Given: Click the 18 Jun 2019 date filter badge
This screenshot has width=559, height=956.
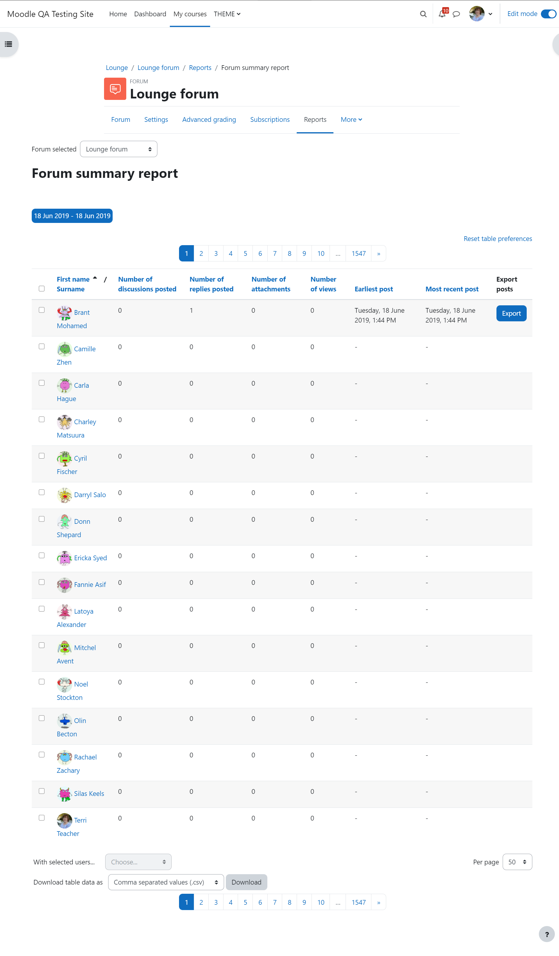Looking at the screenshot, I should tap(72, 216).
